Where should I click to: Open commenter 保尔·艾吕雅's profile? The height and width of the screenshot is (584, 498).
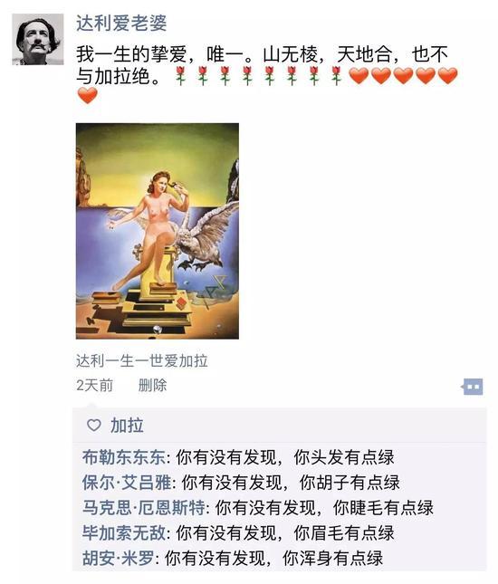click(127, 483)
